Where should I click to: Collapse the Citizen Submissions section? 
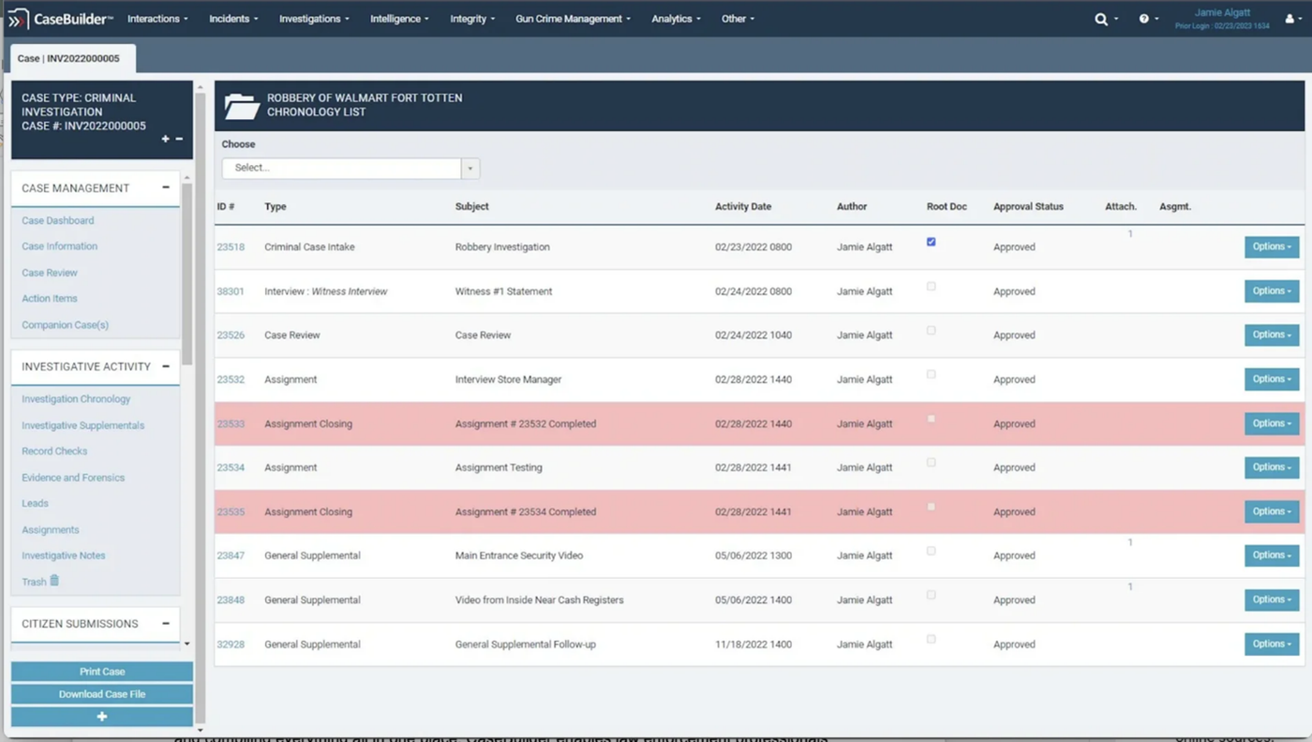click(x=166, y=623)
